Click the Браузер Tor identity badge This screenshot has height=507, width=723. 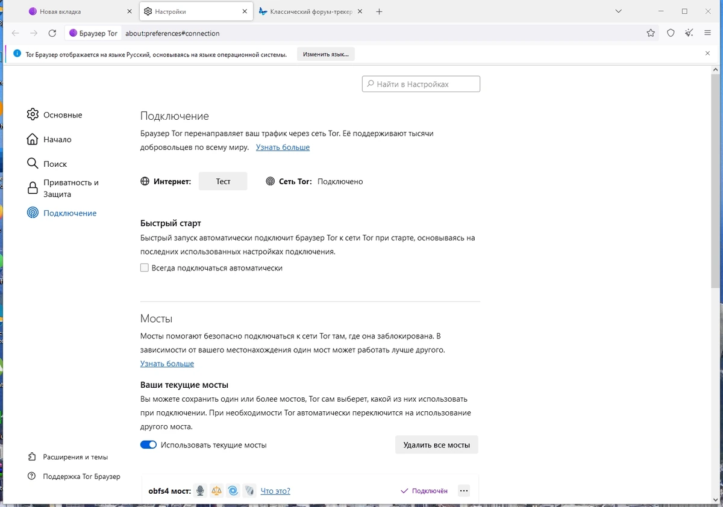(93, 33)
